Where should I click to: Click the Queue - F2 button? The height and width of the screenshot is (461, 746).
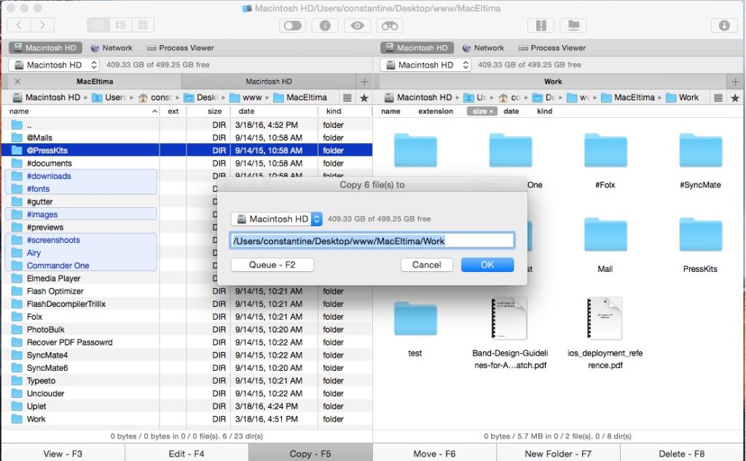pyautogui.click(x=272, y=265)
